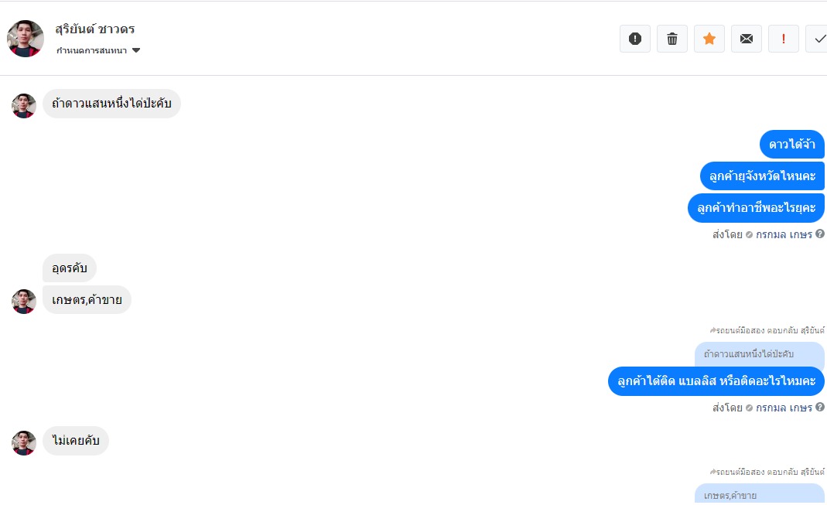Select the อุดรคับ message bubble
This screenshot has height=505, width=827.
point(70,268)
